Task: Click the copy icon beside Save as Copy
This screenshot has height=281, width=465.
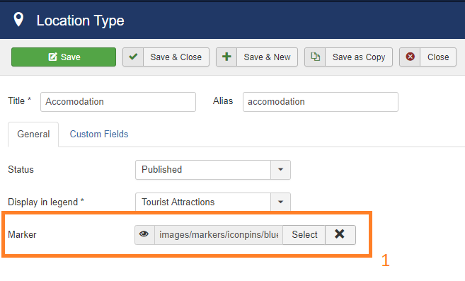Action: coord(315,57)
